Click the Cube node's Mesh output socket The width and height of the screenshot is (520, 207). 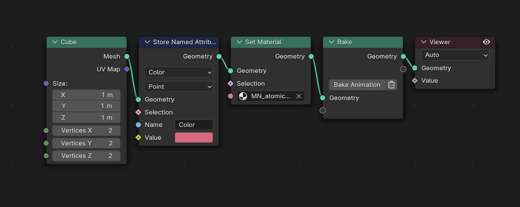(127, 57)
